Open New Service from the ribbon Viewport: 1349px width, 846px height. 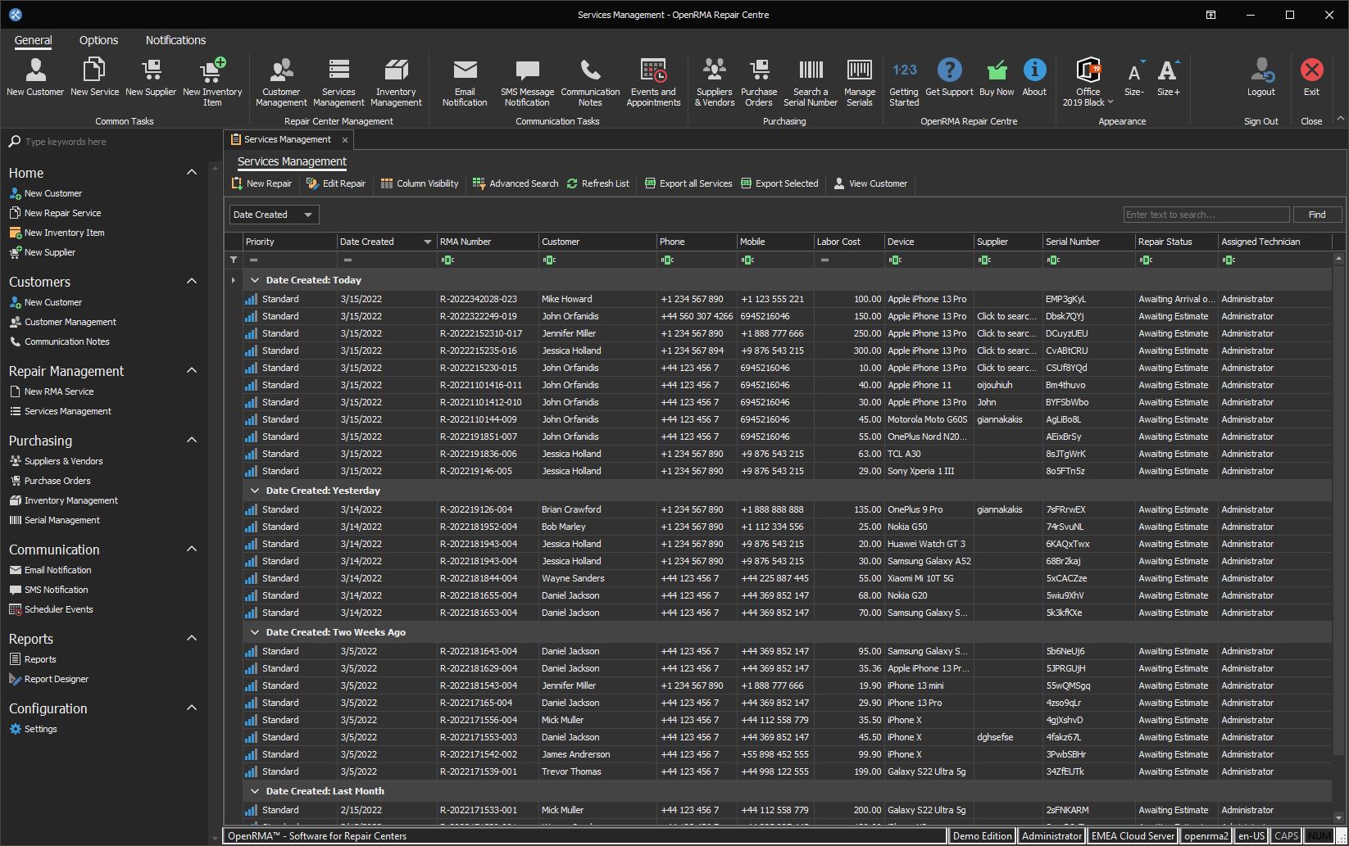point(94,77)
